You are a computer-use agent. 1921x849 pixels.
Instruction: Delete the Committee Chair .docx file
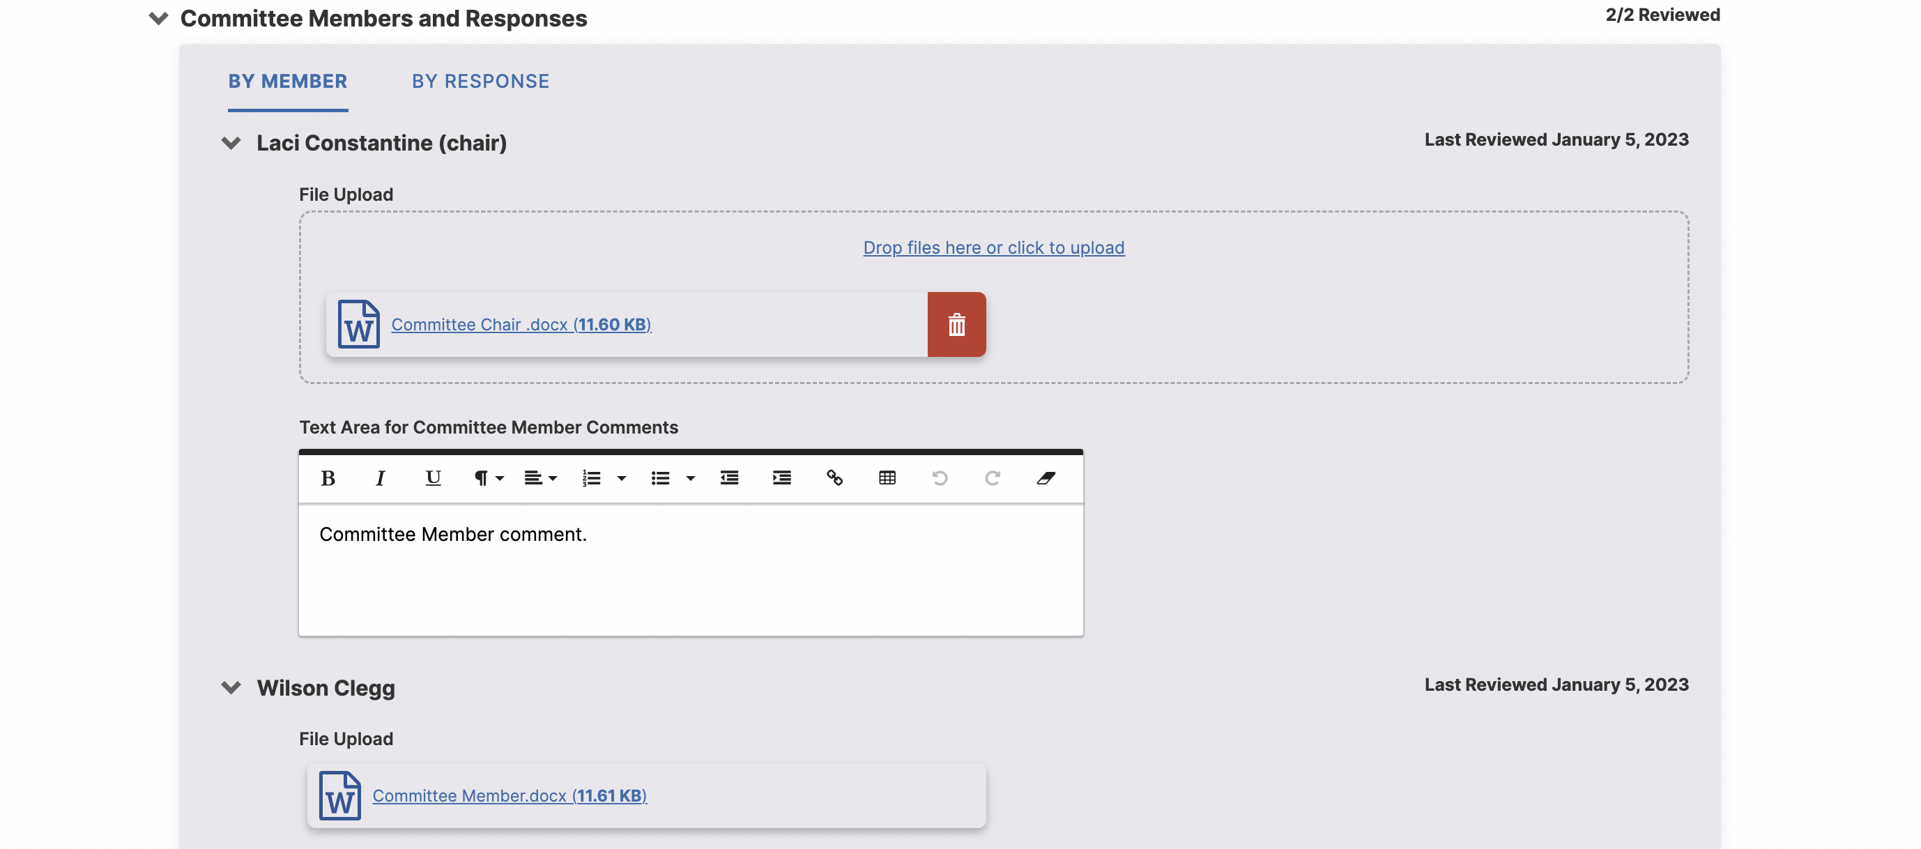coord(957,325)
